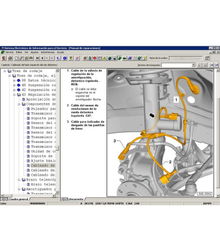Collapse the 43 Regulación tree node
220x252 pixels.
[x=14, y=95]
